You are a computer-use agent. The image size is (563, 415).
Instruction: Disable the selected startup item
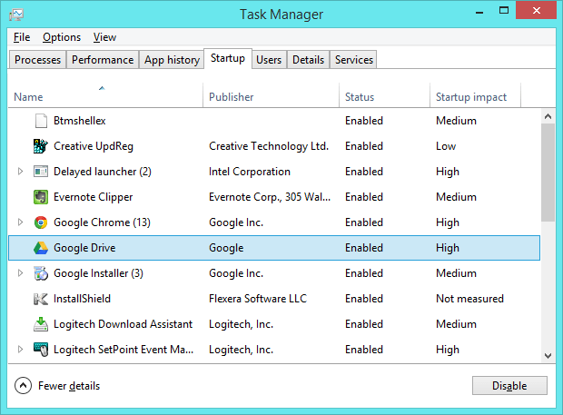[509, 386]
